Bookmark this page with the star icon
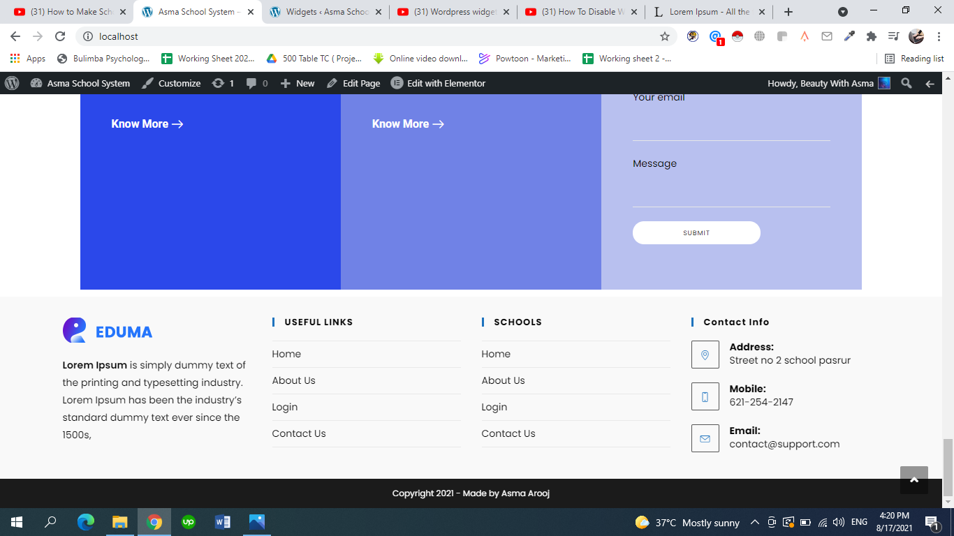954x536 pixels. pyautogui.click(x=664, y=36)
